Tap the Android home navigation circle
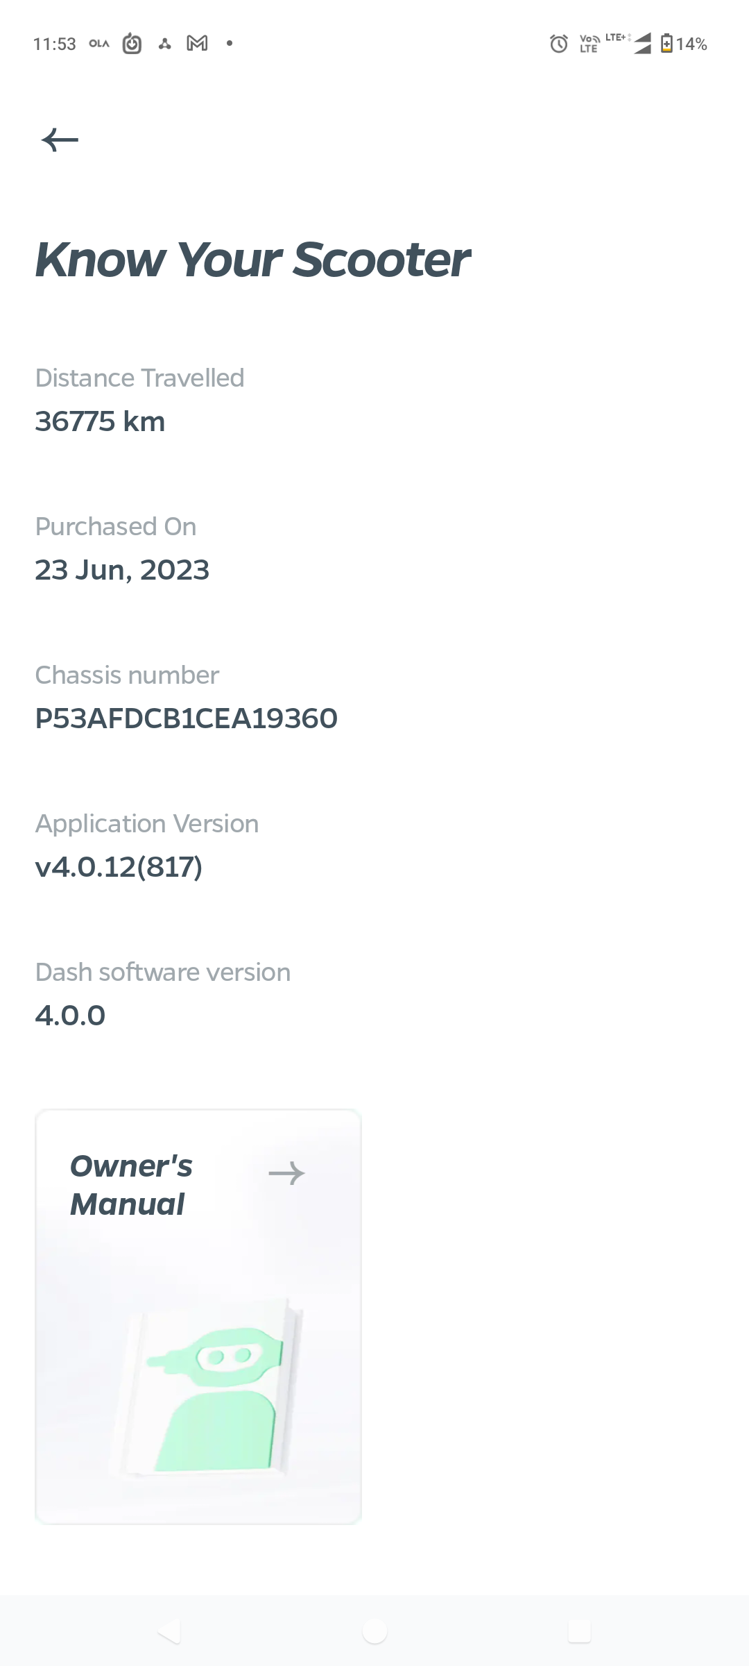This screenshot has height=1666, width=749. pyautogui.click(x=374, y=1631)
